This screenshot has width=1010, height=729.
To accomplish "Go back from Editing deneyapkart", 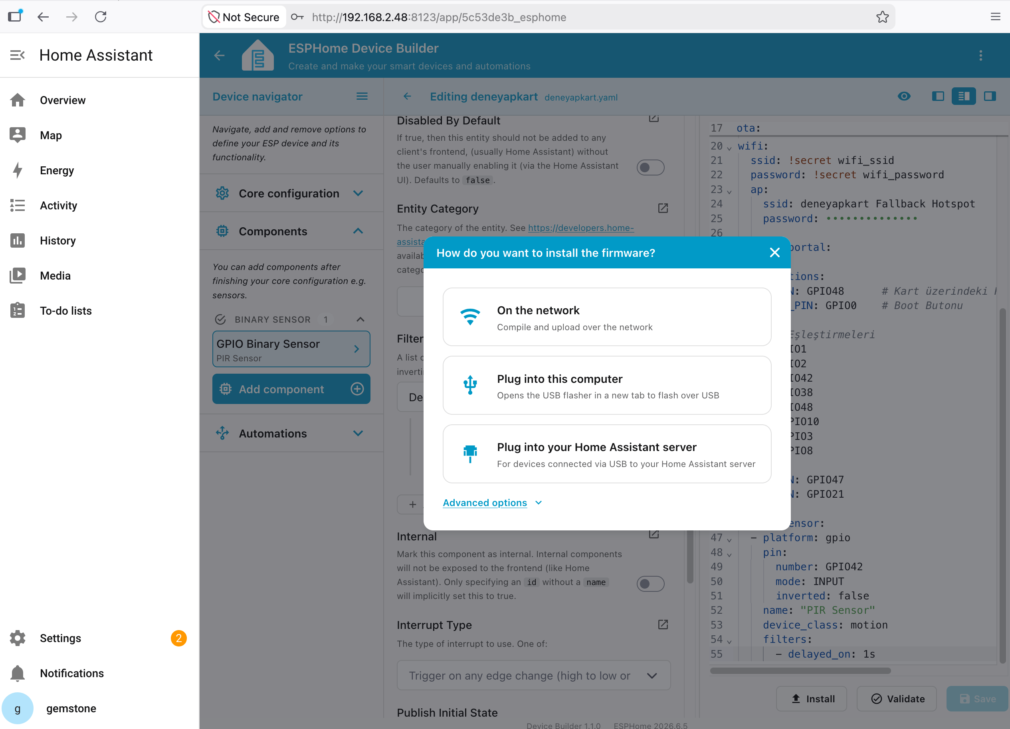I will (407, 96).
